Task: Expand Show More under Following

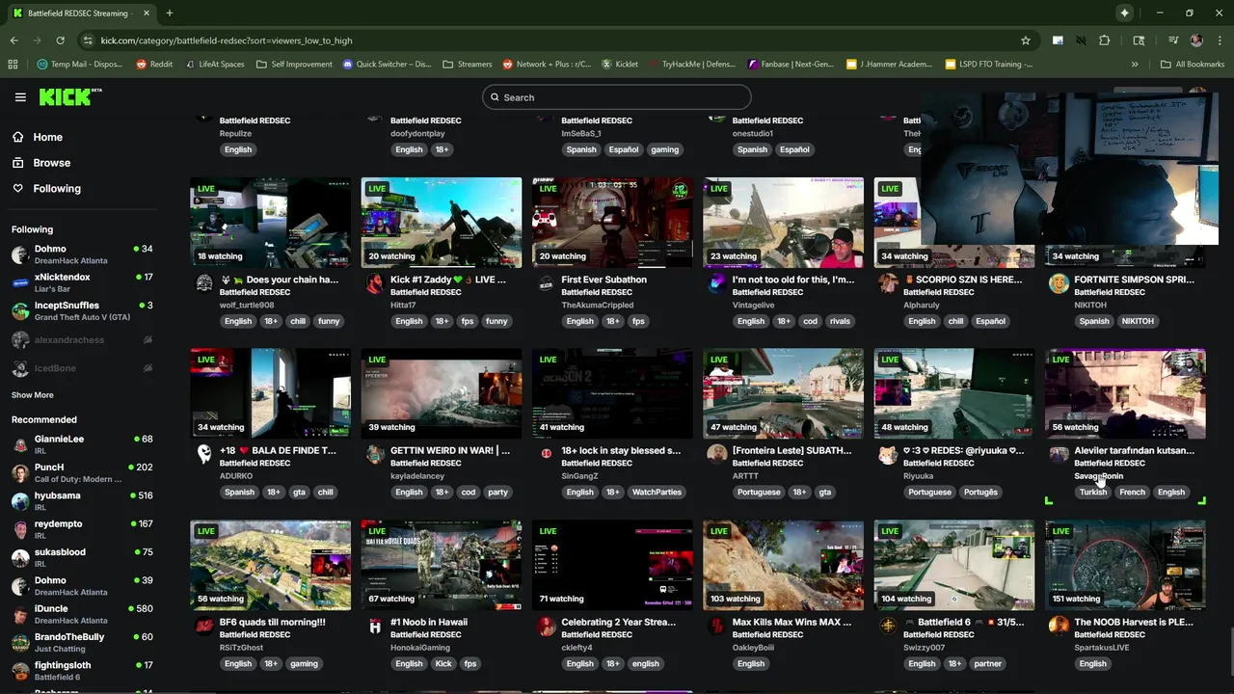Action: (x=33, y=395)
